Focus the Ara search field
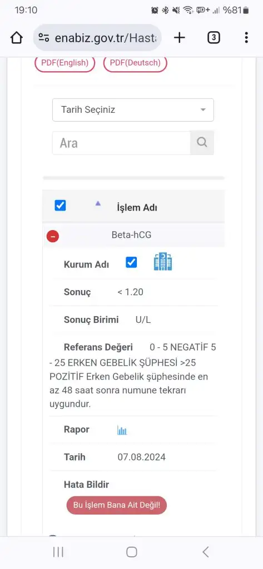263x569 pixels. [x=121, y=143]
